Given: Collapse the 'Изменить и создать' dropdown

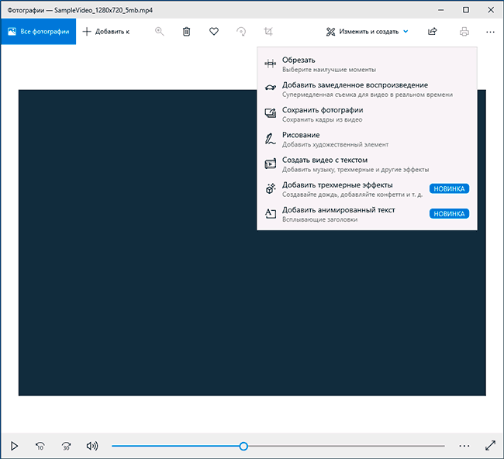Looking at the screenshot, I should tap(367, 32).
